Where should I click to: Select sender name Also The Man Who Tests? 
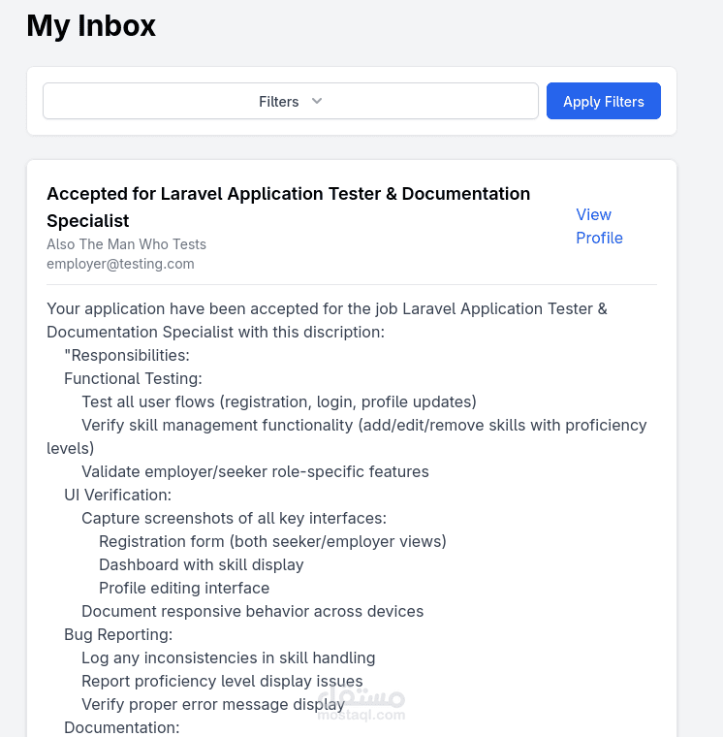(x=126, y=244)
